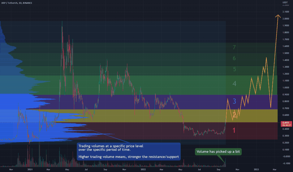
Task: Click the zone number 6 label
Action: click(x=234, y=58)
